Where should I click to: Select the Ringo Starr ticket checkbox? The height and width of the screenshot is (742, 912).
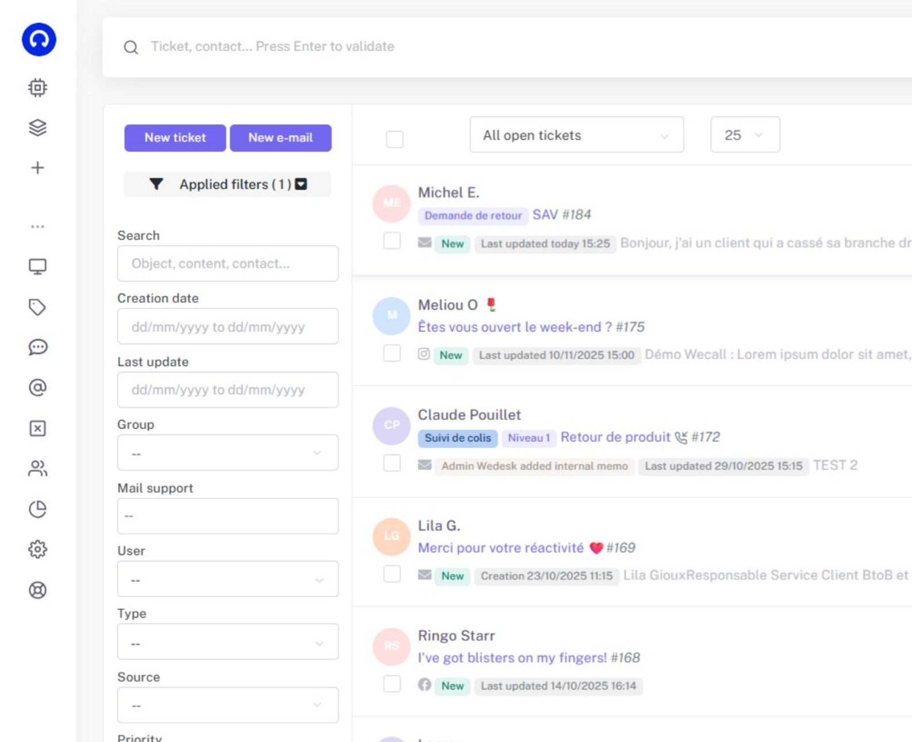[x=392, y=683]
